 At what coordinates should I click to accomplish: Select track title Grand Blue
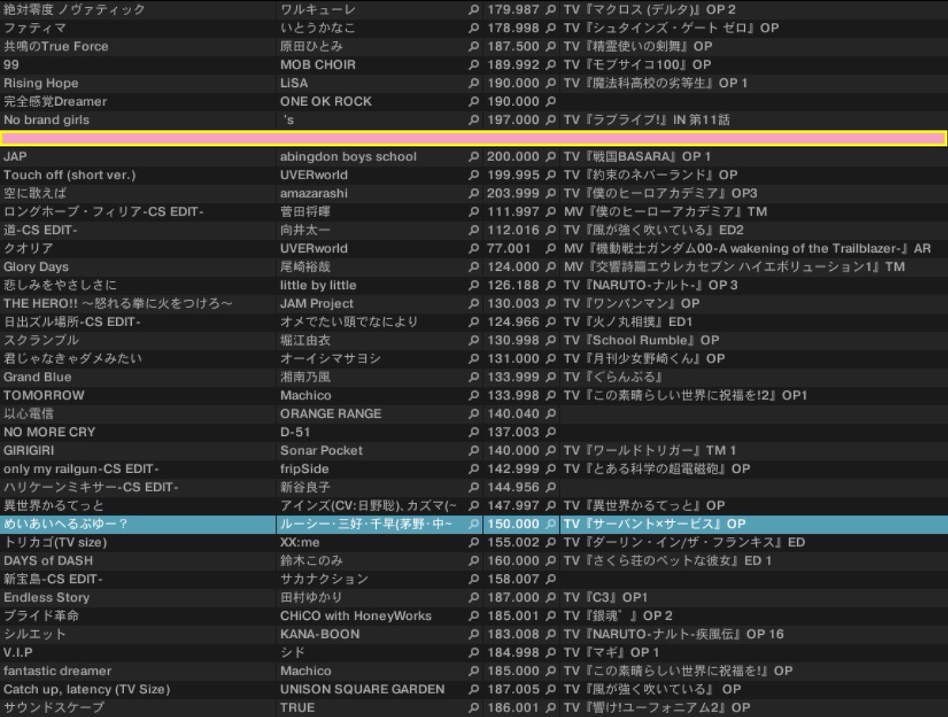click(x=37, y=377)
